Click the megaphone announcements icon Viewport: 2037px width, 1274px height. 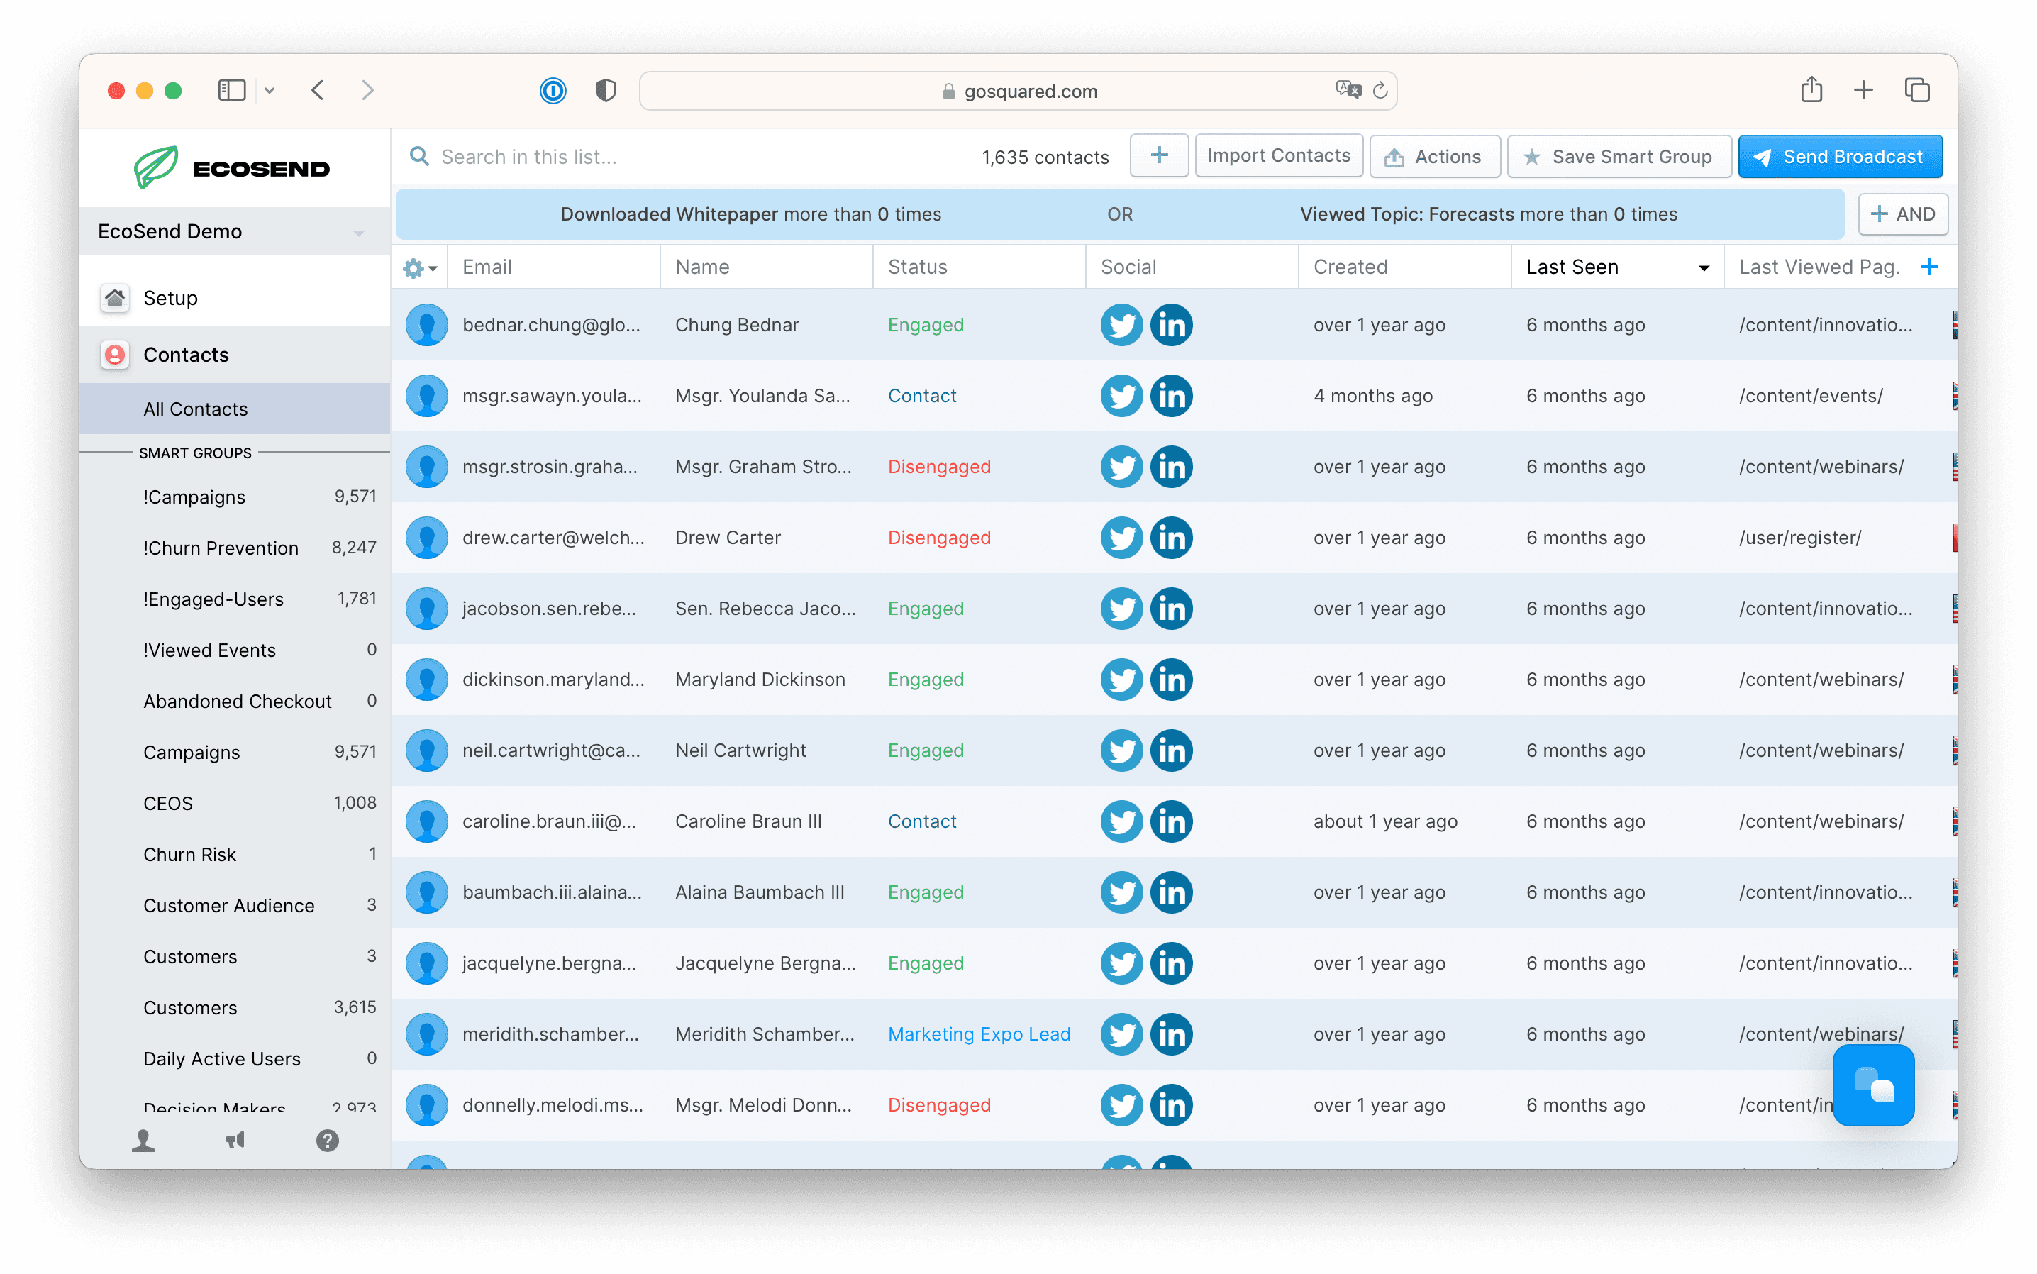(x=235, y=1141)
